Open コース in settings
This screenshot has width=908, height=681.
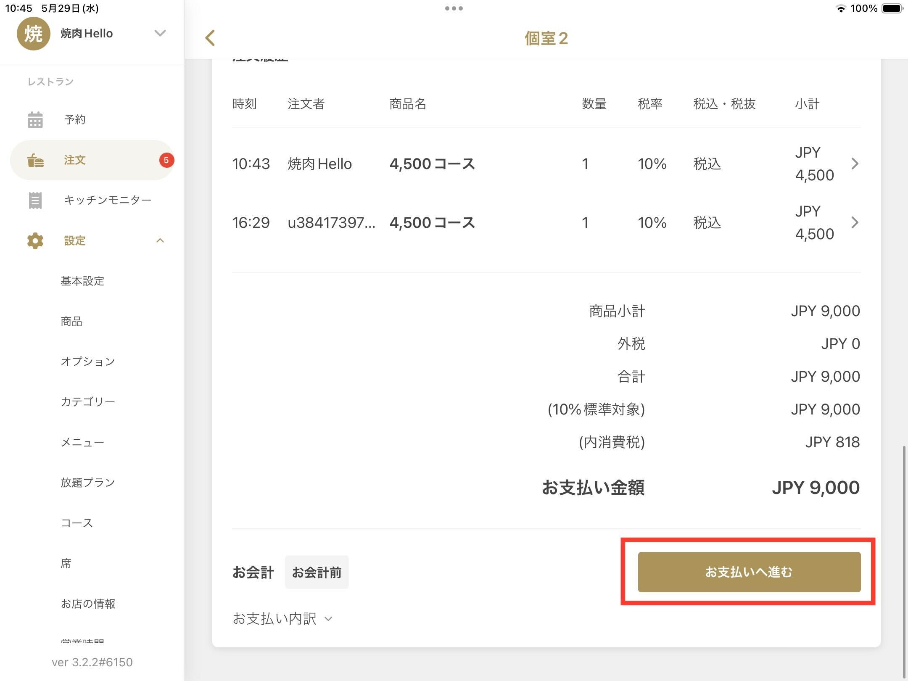coord(77,523)
